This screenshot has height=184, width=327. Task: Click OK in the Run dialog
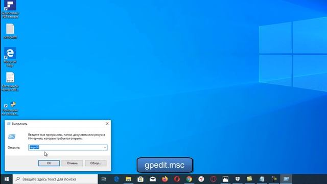tap(49, 163)
